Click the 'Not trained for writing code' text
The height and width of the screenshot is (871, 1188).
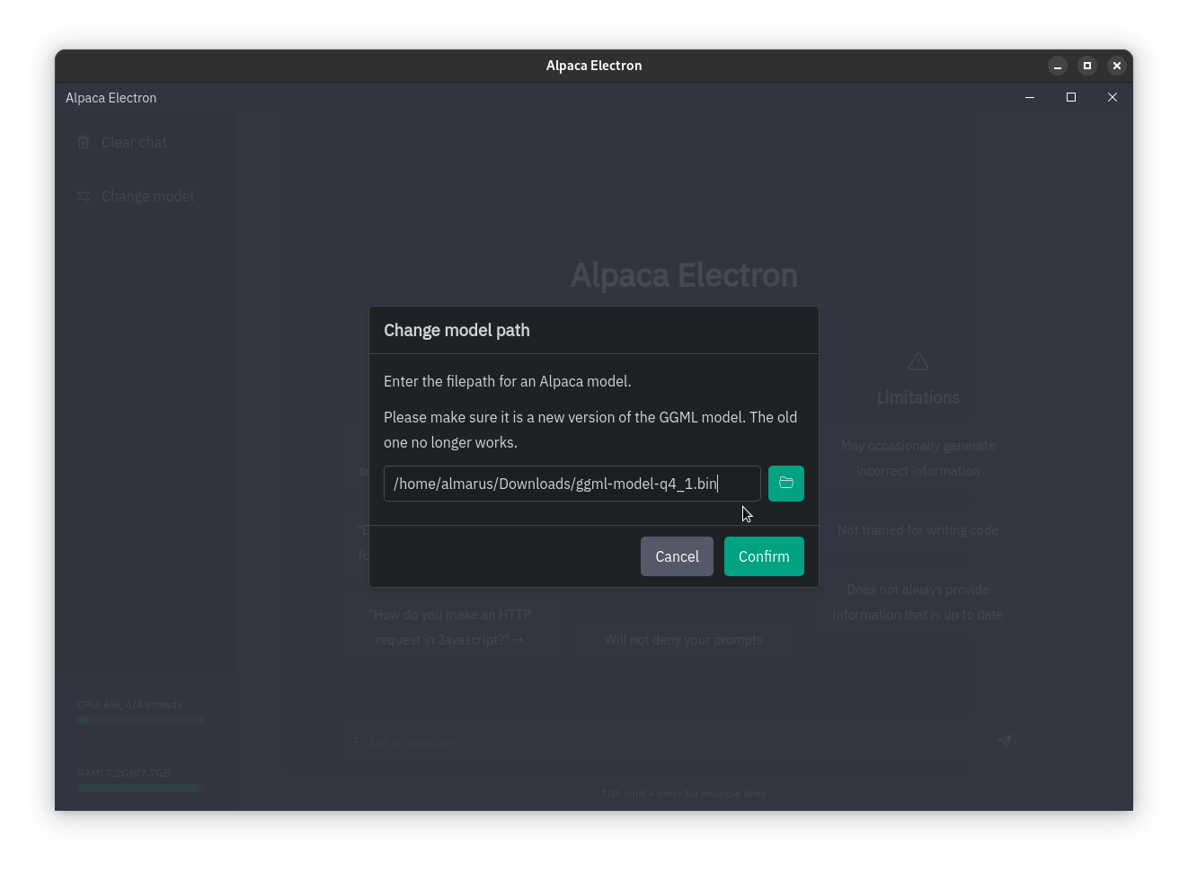pos(918,530)
